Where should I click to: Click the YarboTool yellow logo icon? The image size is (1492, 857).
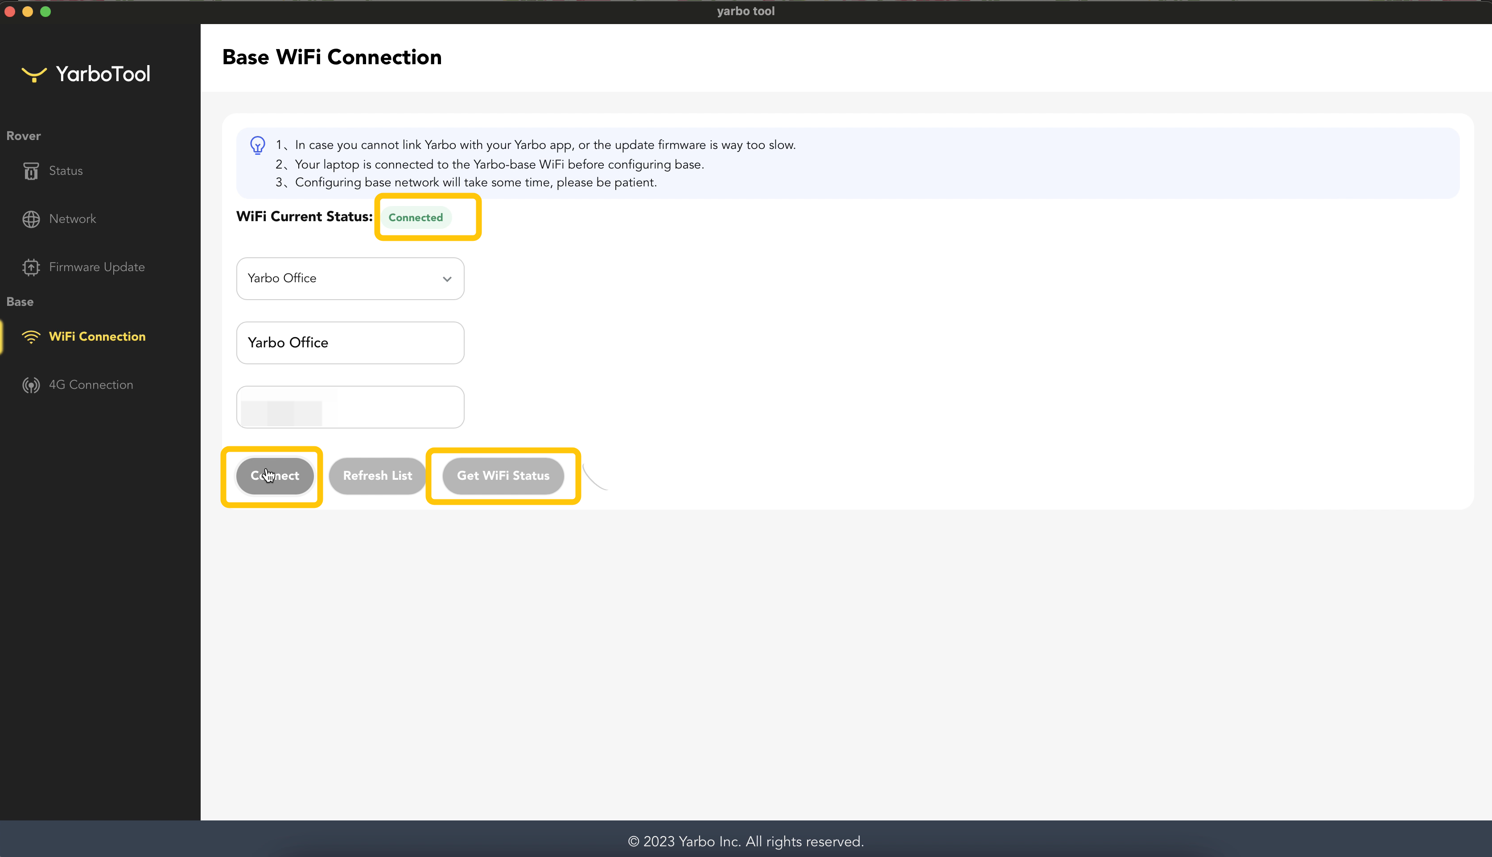34,74
